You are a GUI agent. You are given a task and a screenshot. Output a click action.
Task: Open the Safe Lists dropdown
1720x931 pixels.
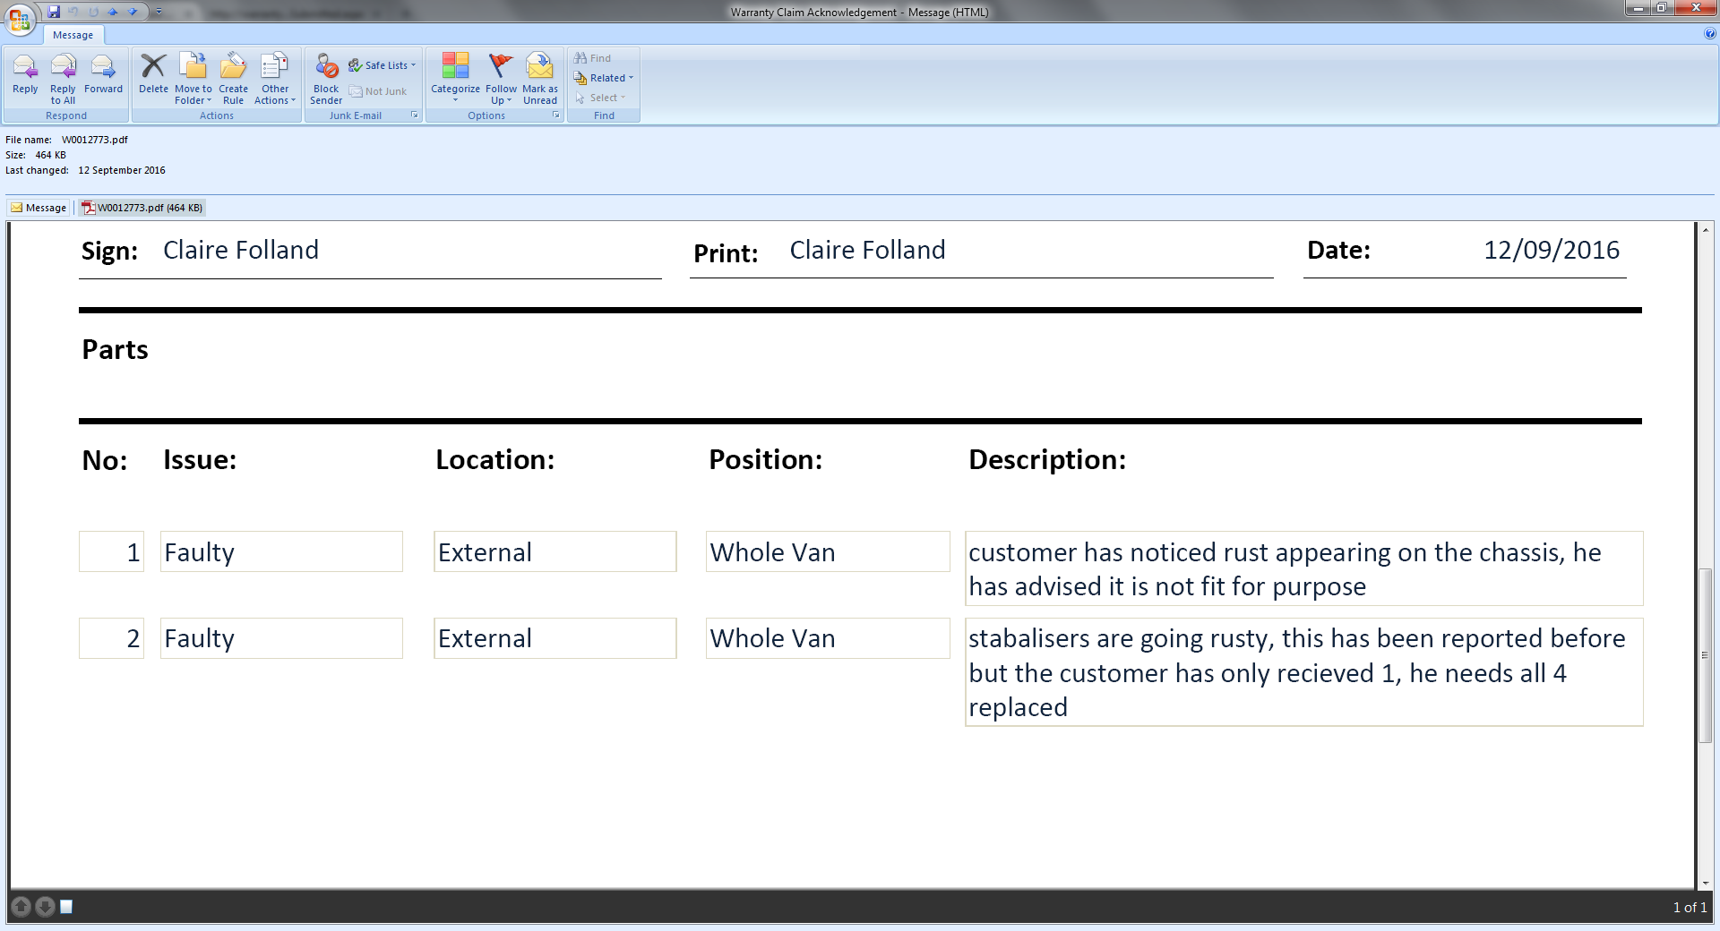pyautogui.click(x=383, y=65)
